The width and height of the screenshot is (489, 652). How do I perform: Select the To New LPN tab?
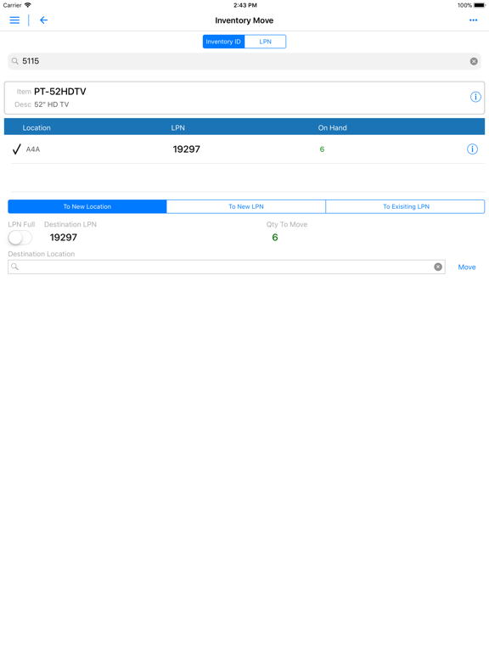pyautogui.click(x=246, y=206)
